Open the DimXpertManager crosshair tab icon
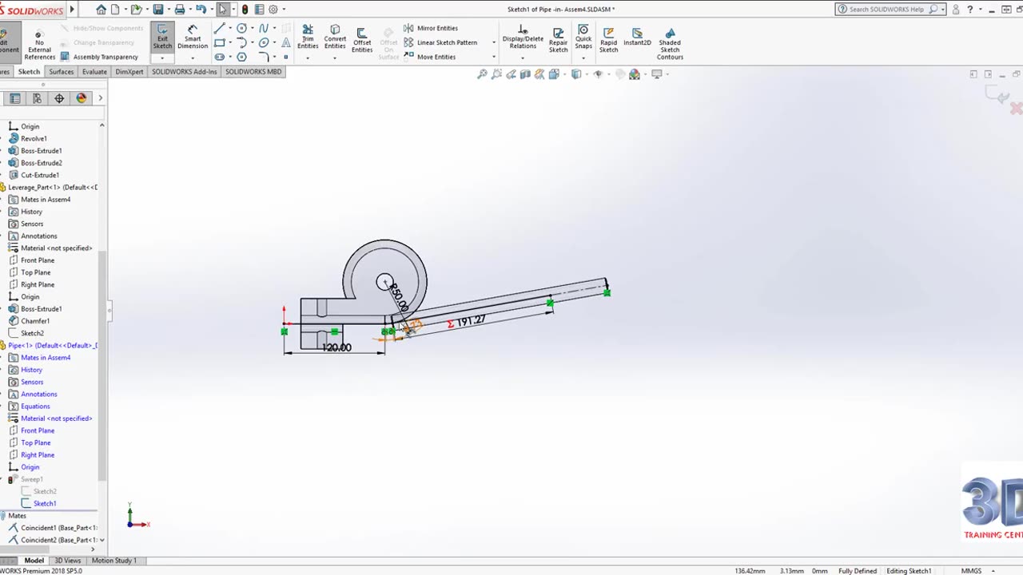 pyautogui.click(x=59, y=98)
